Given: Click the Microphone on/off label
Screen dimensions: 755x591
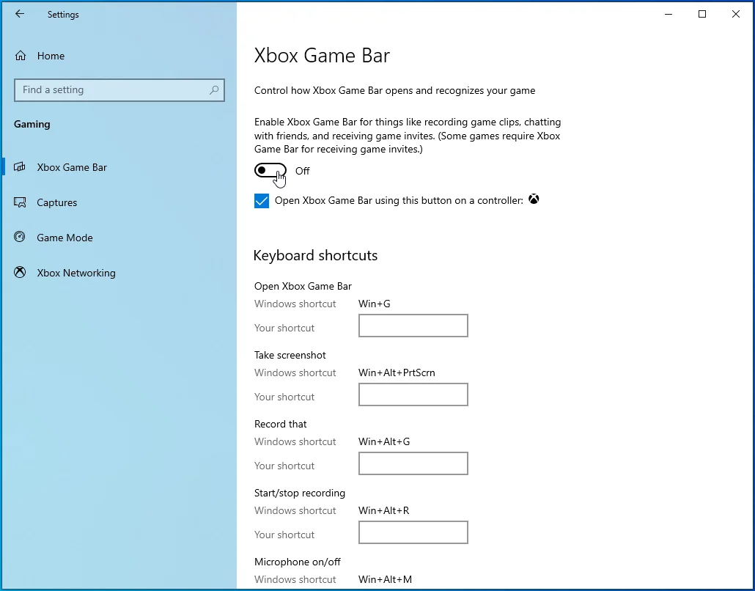Looking at the screenshot, I should click(297, 562).
